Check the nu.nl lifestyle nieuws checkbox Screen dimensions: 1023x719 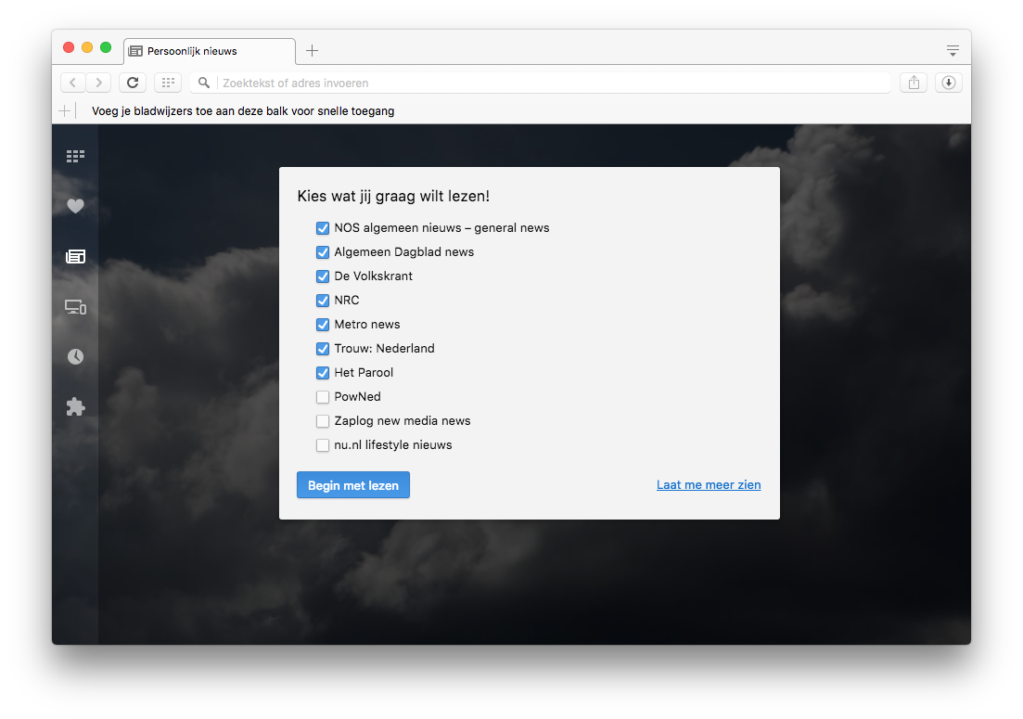323,445
